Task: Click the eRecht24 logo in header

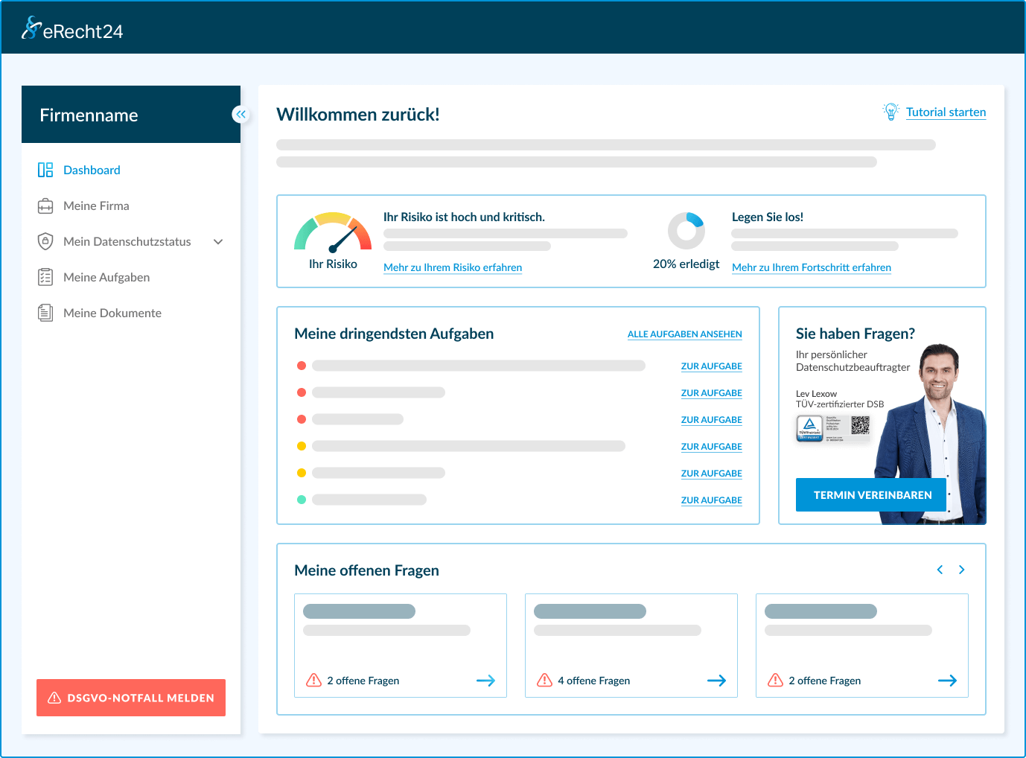Action: [72, 29]
